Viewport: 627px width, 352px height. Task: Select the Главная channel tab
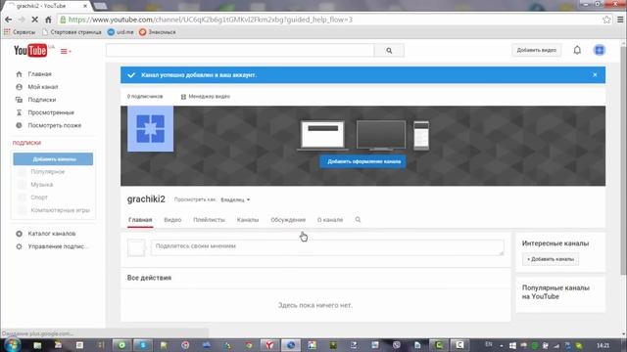click(x=140, y=220)
